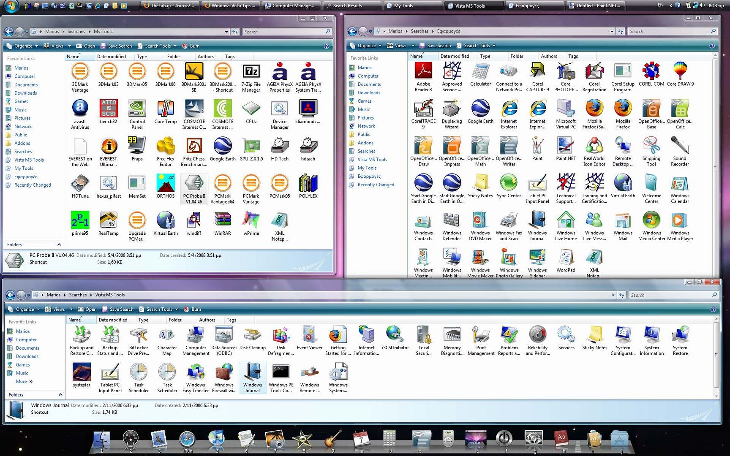730x456 pixels.
Task: Select System Restore icon
Action: tap(680, 341)
